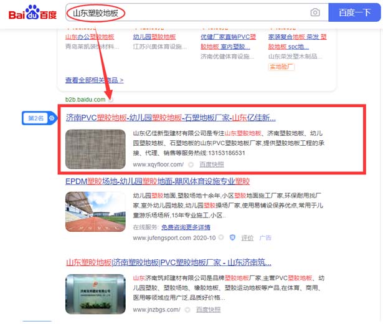
Task: Click 评价 next to jufengsport result
Action: pos(247,238)
